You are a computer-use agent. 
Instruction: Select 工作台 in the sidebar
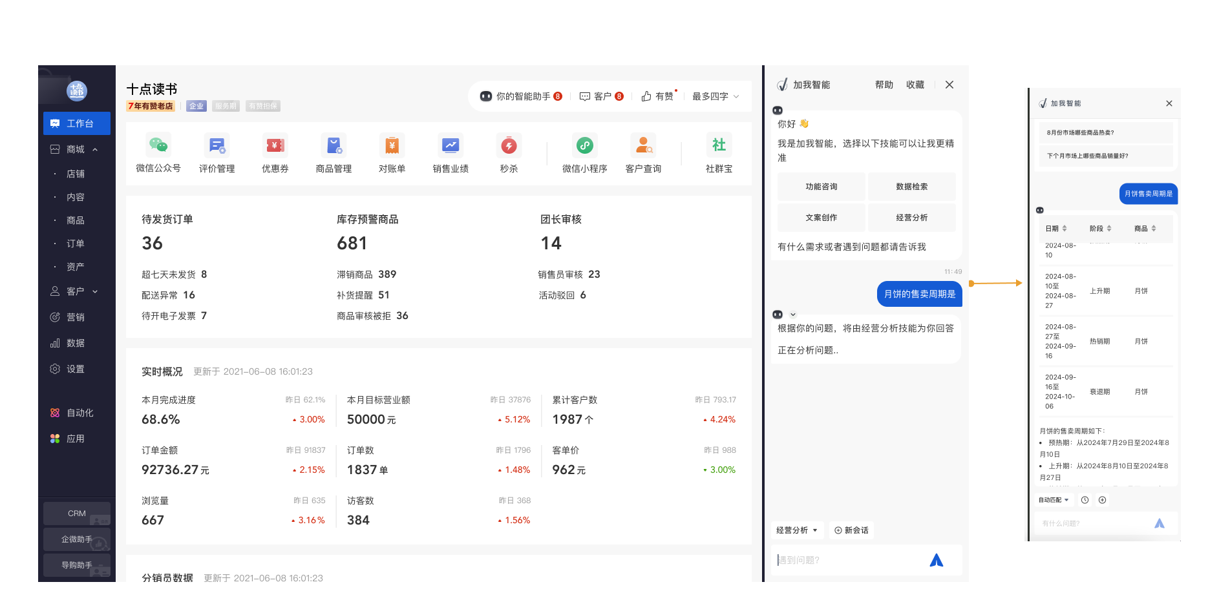77,123
